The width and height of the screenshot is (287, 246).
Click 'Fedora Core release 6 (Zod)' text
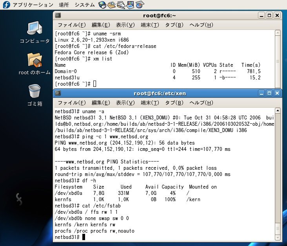(92, 53)
